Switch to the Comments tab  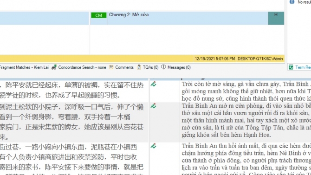click(124, 67)
